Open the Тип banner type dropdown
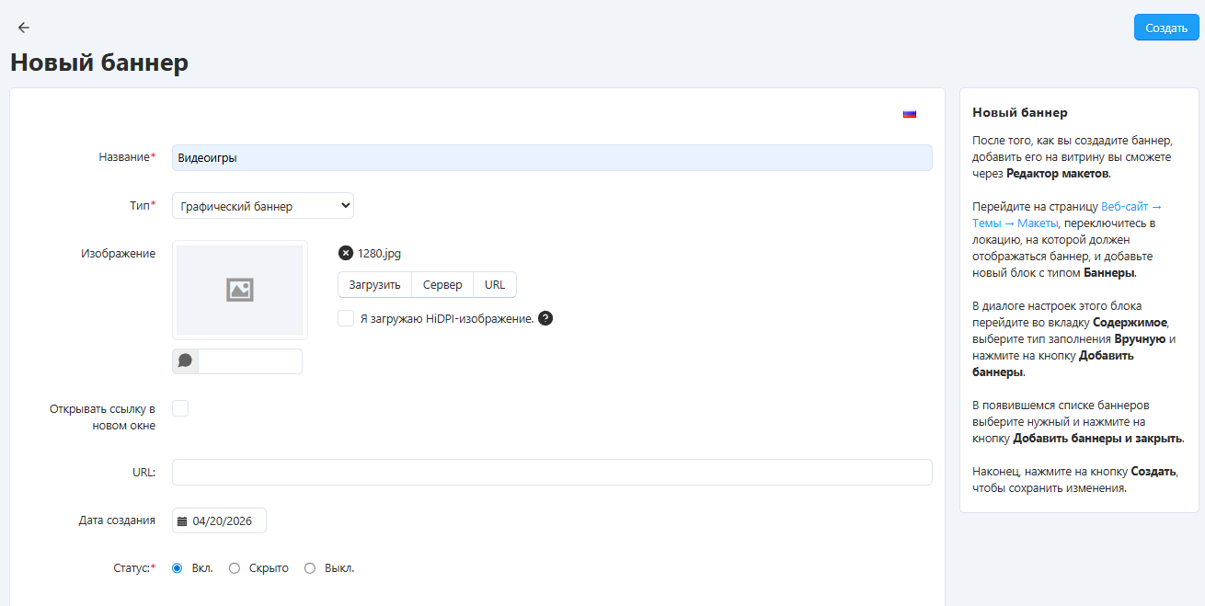The image size is (1205, 606). tap(263, 206)
